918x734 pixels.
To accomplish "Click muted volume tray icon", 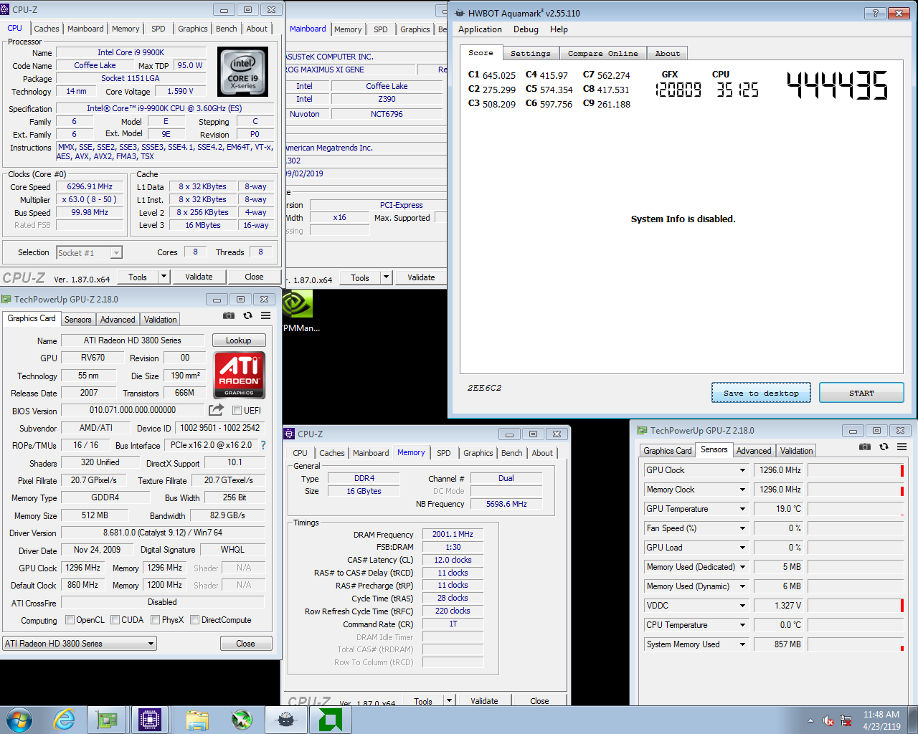I will [x=828, y=720].
